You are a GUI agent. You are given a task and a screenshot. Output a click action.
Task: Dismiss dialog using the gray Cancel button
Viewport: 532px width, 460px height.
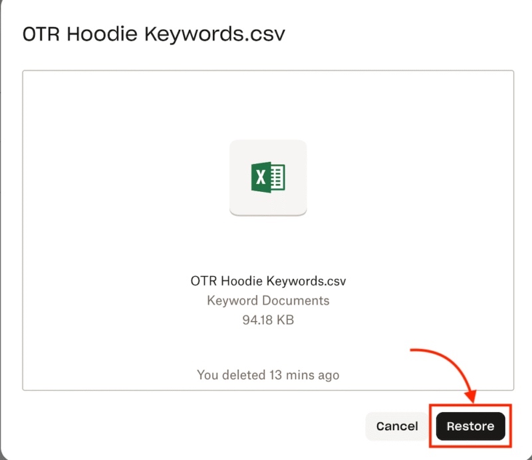397,426
